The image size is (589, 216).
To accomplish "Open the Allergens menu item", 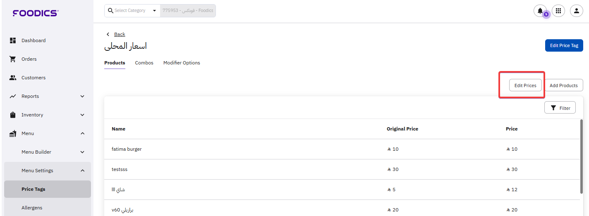I will (32, 208).
